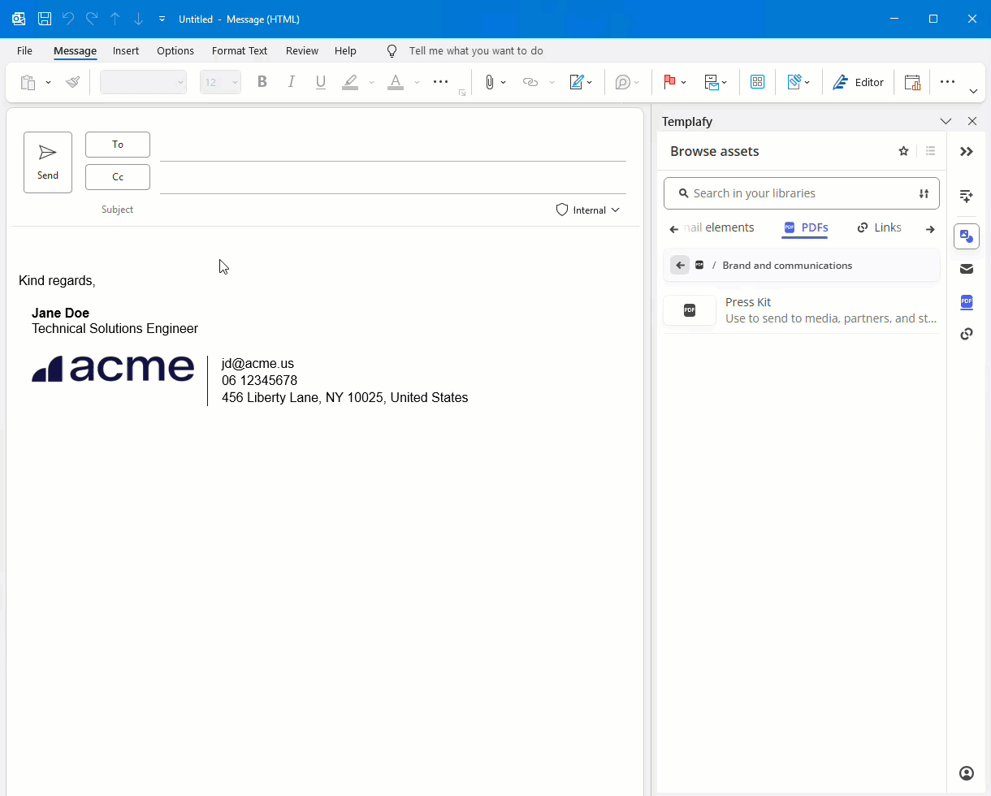Open the Templafy account profile icon

tap(967, 773)
